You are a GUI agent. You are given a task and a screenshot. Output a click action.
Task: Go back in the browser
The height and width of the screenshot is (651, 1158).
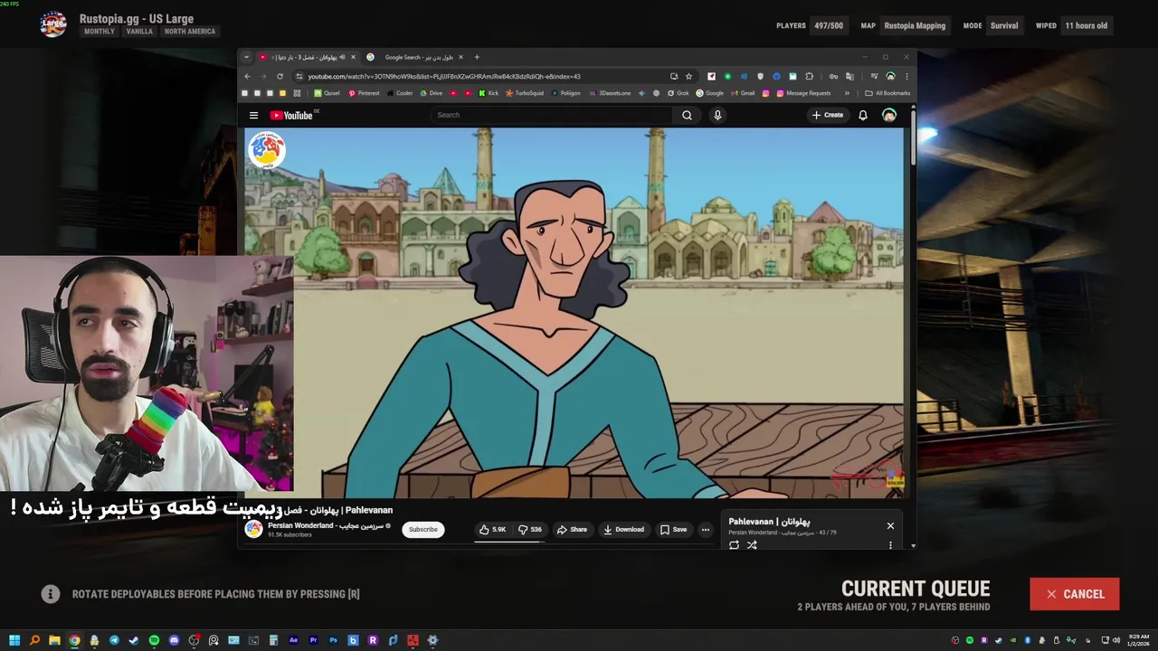click(x=247, y=77)
